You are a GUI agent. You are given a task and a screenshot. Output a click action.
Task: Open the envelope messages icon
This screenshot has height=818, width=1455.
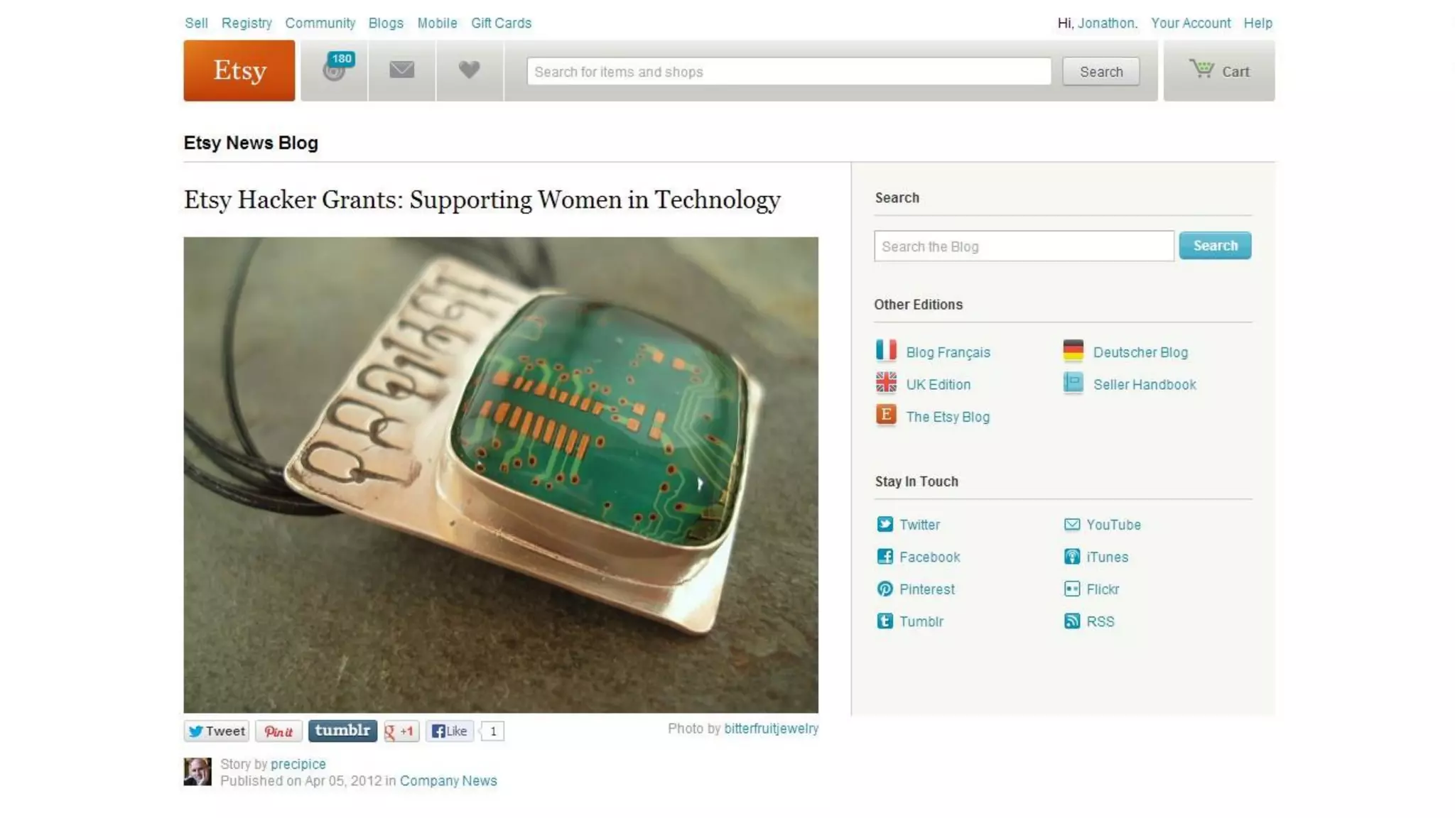coord(401,70)
